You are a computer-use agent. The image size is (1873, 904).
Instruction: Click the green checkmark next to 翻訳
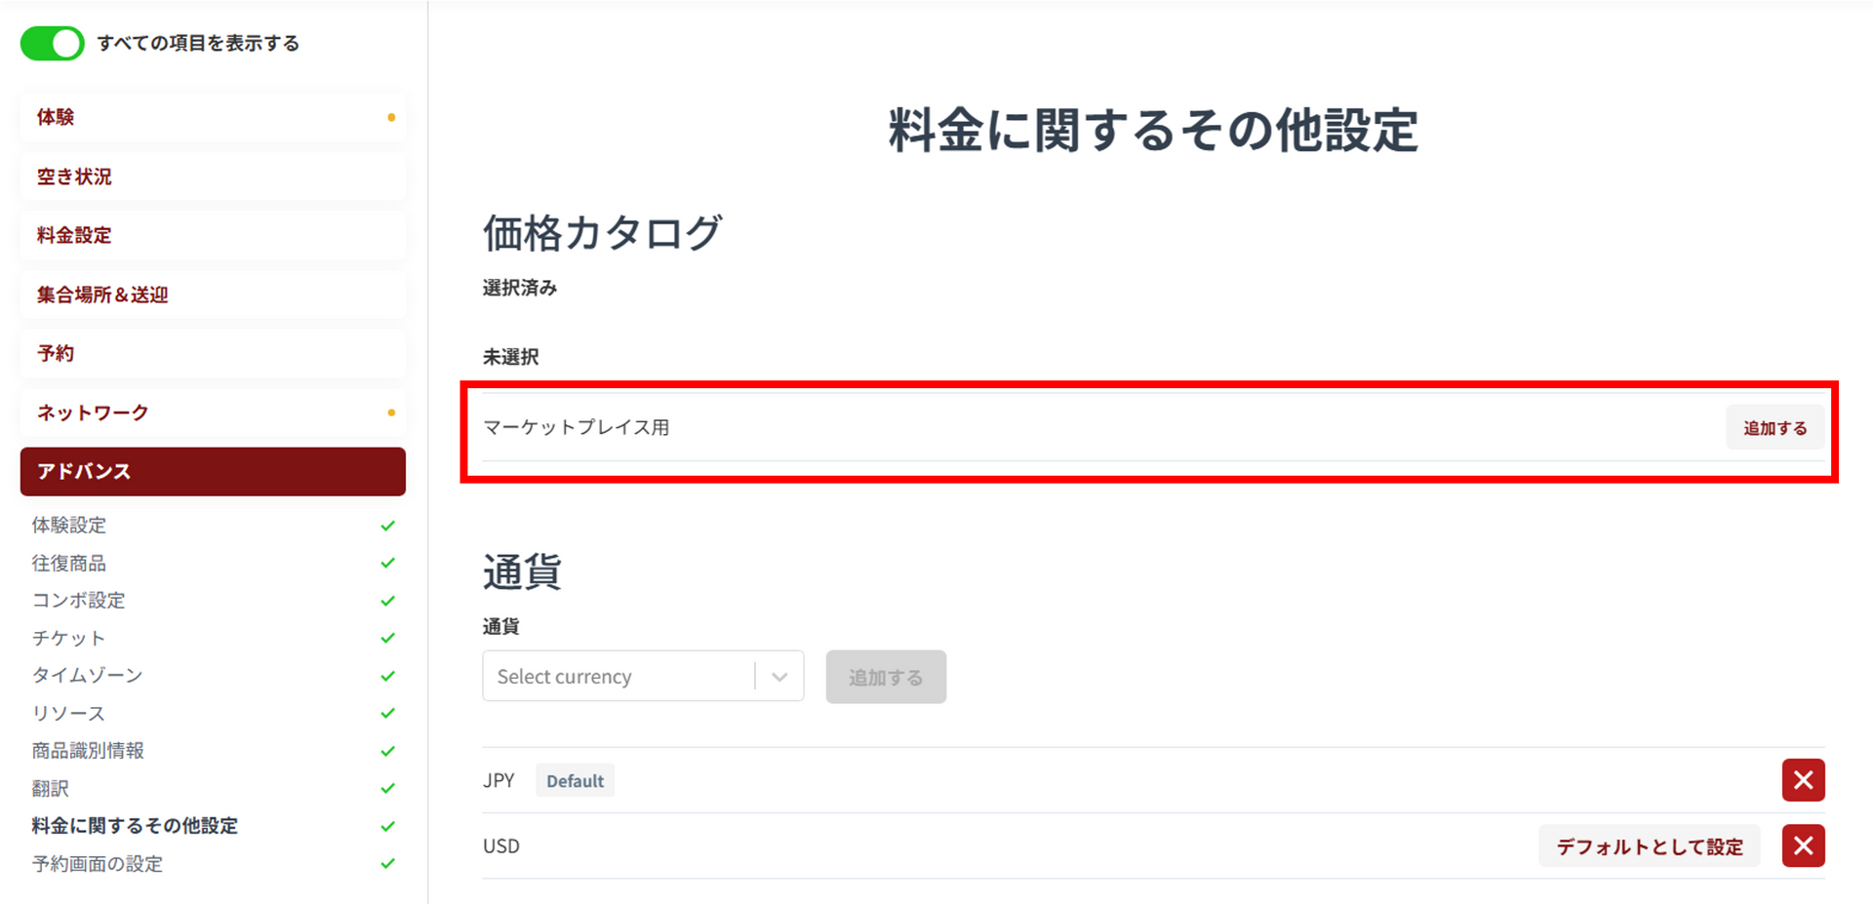click(387, 788)
